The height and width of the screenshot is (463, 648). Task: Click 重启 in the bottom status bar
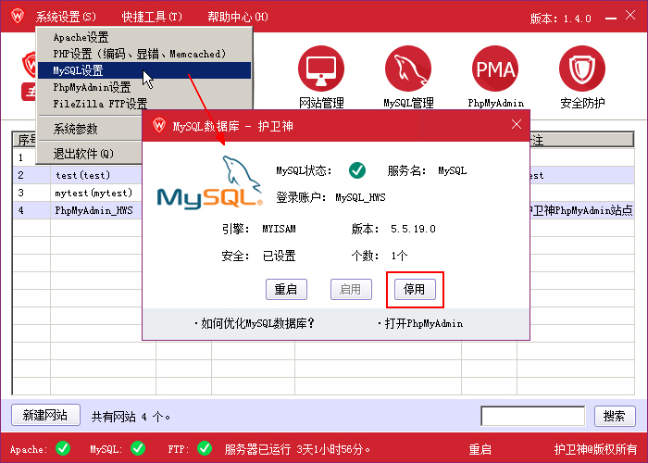480,449
